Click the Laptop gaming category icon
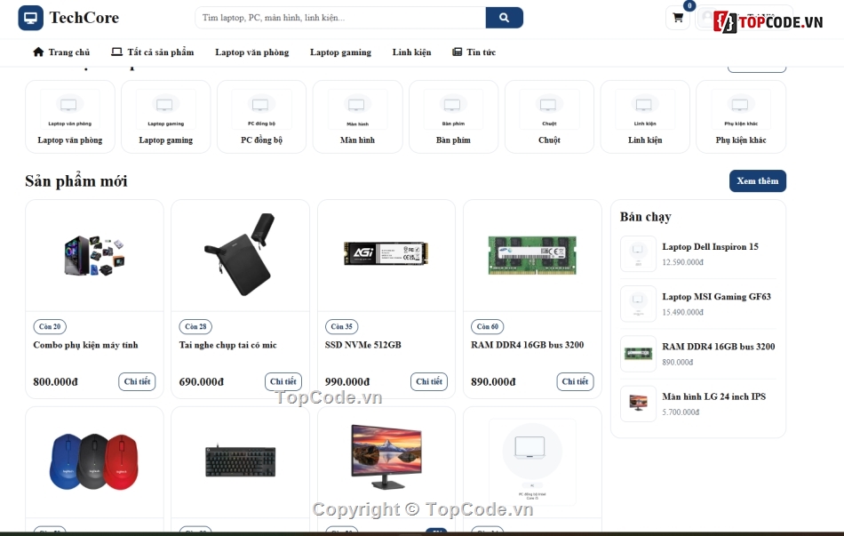 pyautogui.click(x=166, y=109)
